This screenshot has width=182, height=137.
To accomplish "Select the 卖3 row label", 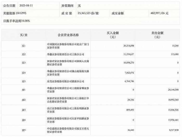I will pyautogui.click(x=24, y=110).
